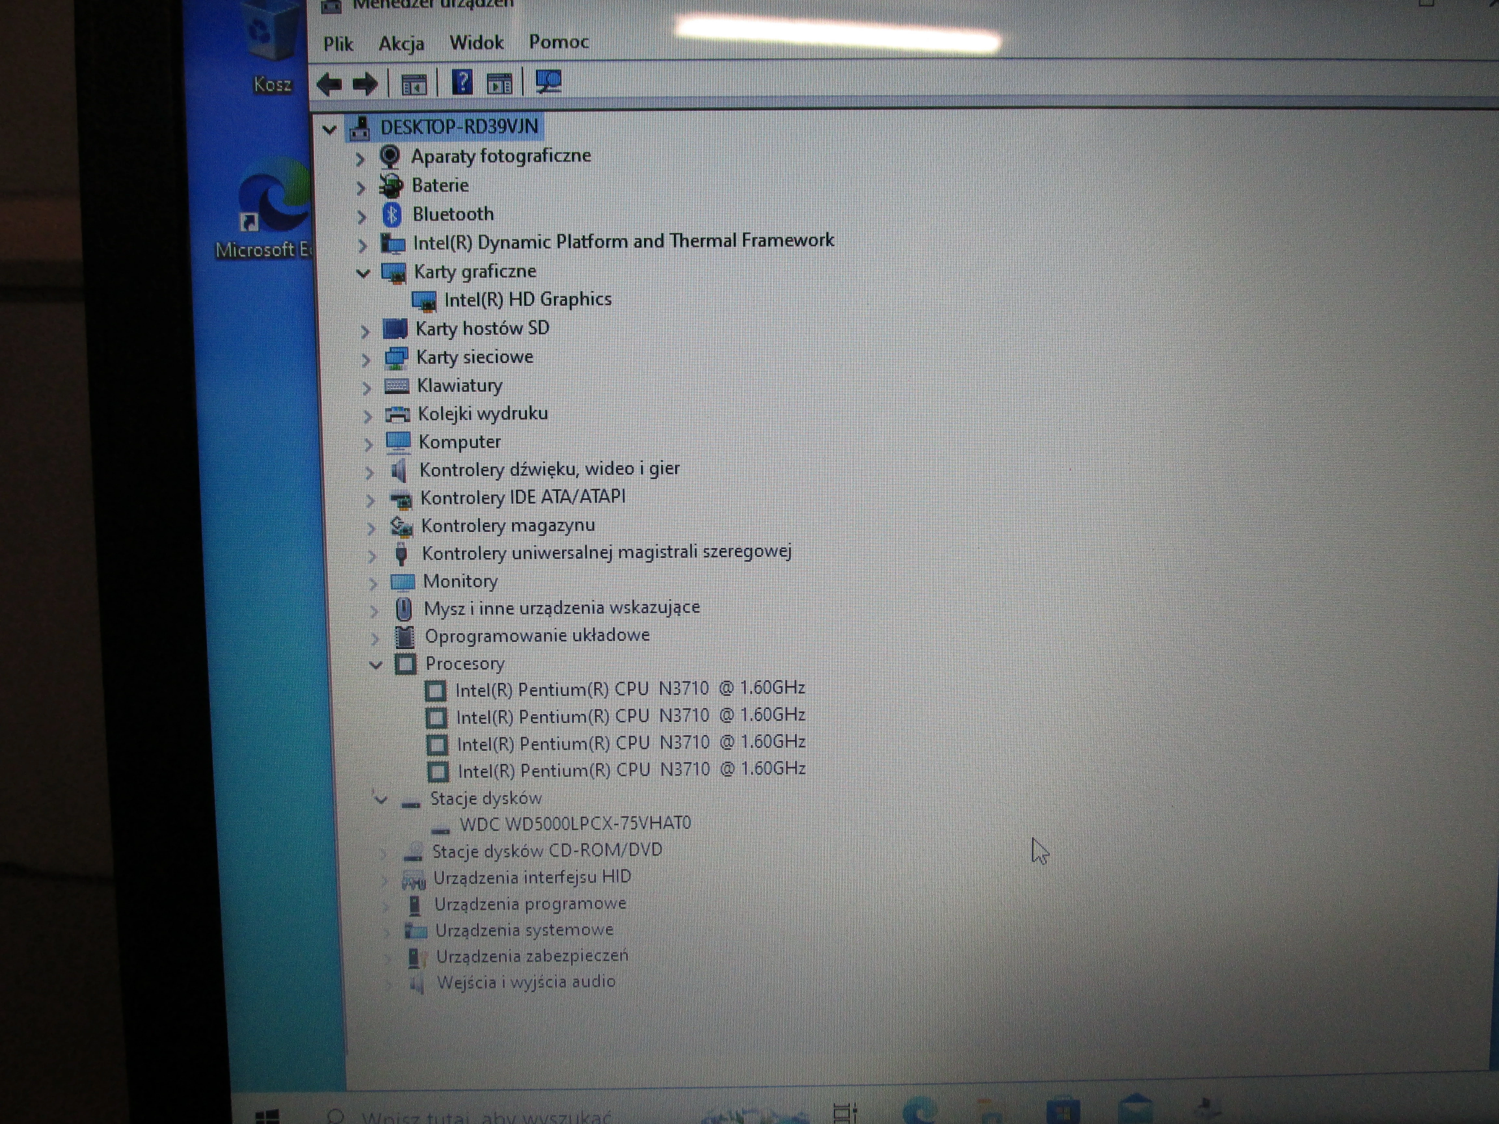The height and width of the screenshot is (1124, 1499).
Task: Expand the Komputer category
Action: pos(368,445)
